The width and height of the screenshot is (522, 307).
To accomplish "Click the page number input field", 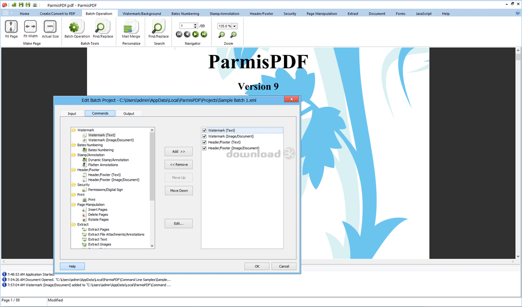I will tap(187, 26).
